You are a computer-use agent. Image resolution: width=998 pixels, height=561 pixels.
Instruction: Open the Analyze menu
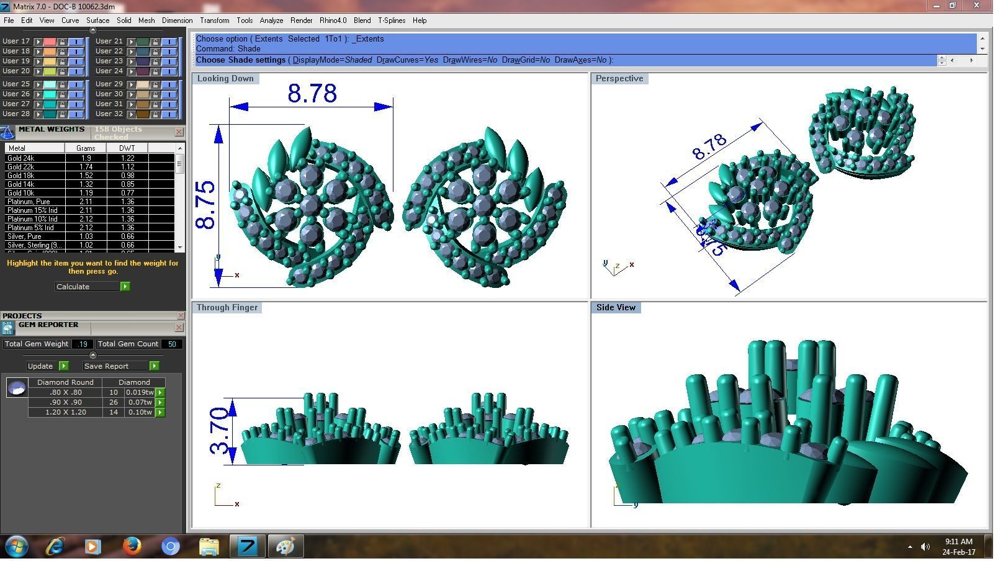point(272,20)
